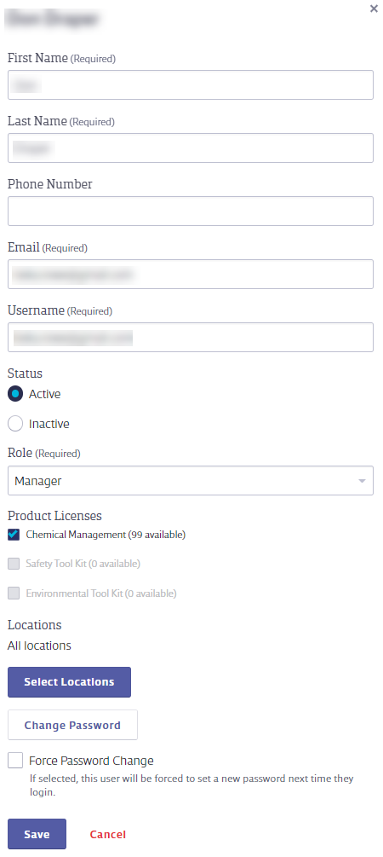Click the Change Password button
Screen dimensions: 383x857
[72, 725]
